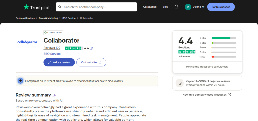
Task: Filter by the 5-star rating bar
Action: [x=224, y=38]
